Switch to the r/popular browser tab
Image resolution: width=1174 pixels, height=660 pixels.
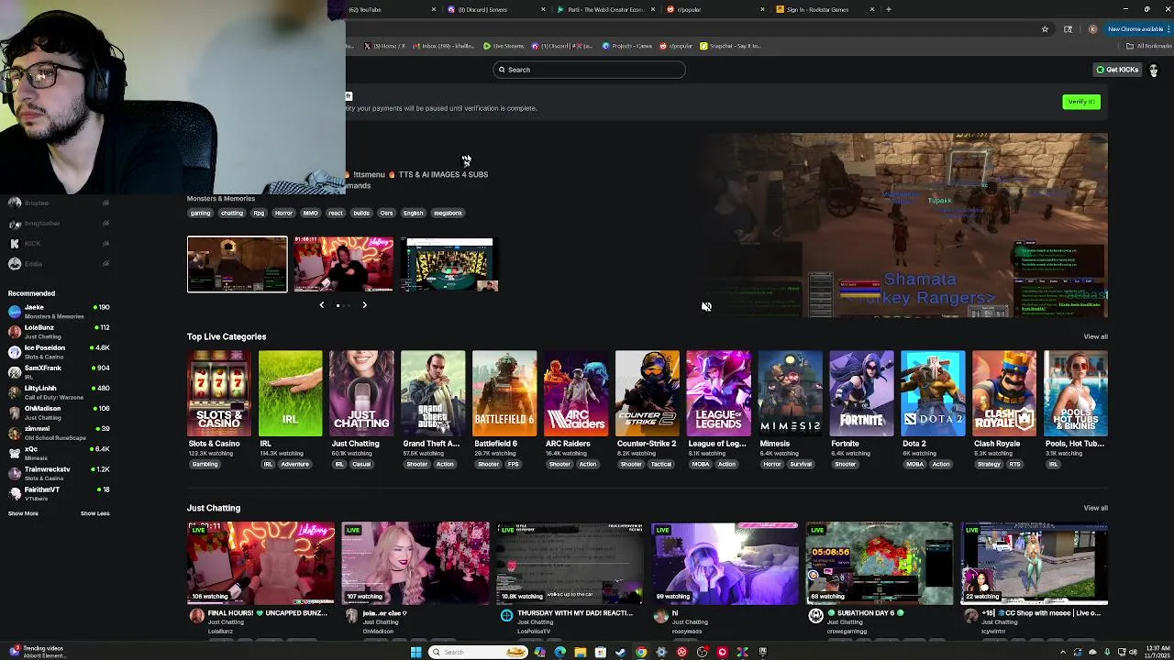[x=715, y=9]
